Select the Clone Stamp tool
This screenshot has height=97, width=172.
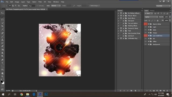click(x=2, y=40)
